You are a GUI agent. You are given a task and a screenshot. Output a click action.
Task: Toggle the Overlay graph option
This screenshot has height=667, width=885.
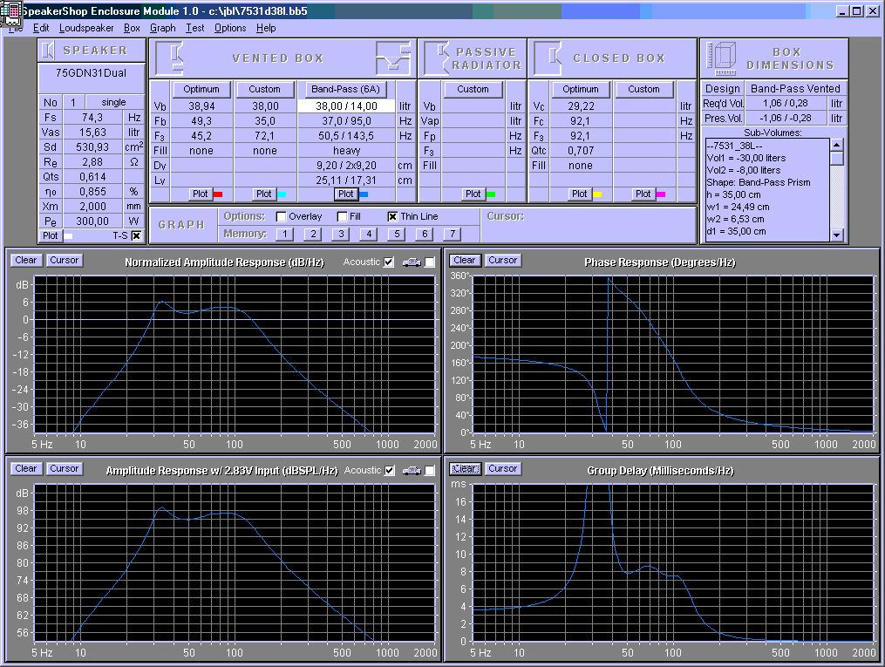[x=281, y=217]
